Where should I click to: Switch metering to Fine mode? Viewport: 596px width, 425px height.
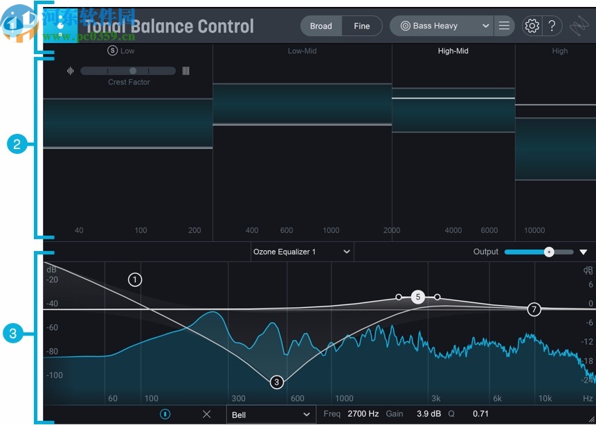point(362,26)
